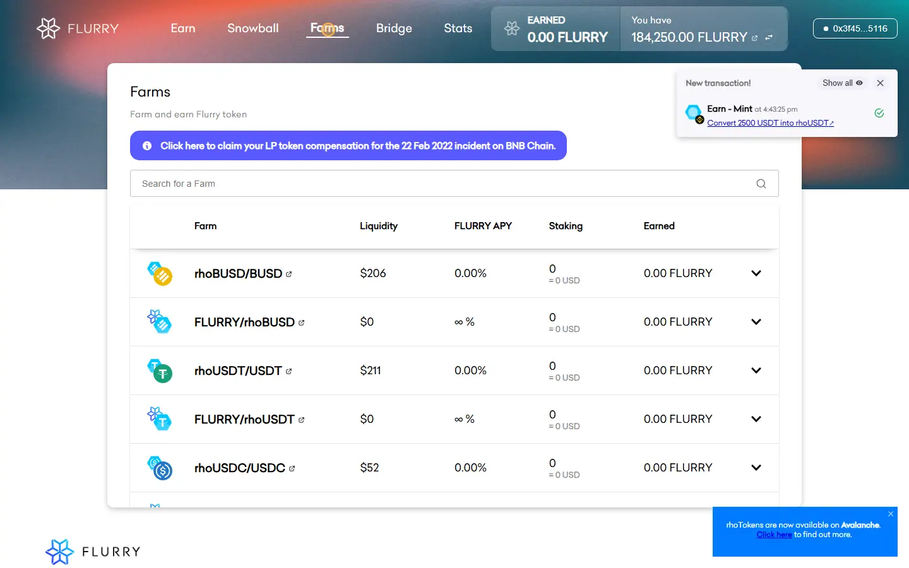Toggle Show all transactions eye button
This screenshot has height=568, width=909.
[x=843, y=83]
